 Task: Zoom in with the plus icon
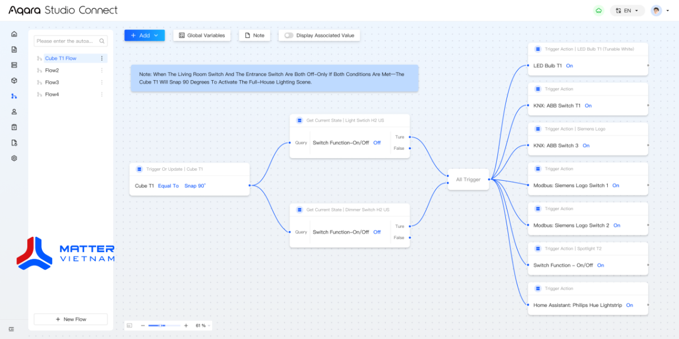tap(186, 325)
